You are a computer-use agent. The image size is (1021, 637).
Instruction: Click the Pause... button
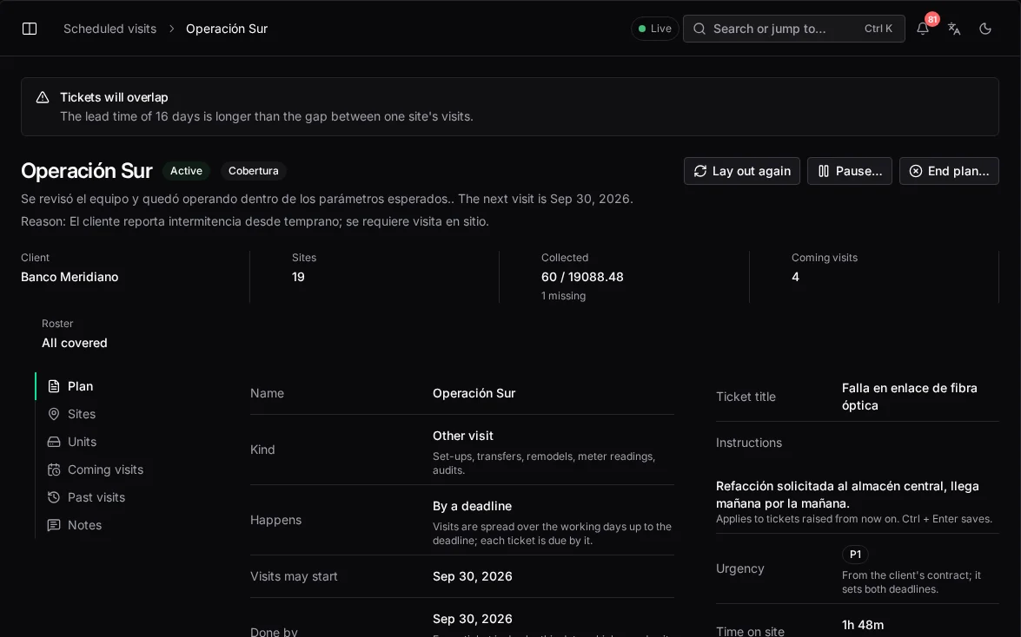point(849,171)
